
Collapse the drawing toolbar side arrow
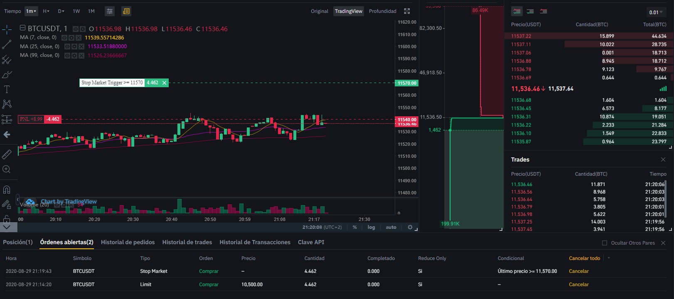pyautogui.click(x=17, y=200)
